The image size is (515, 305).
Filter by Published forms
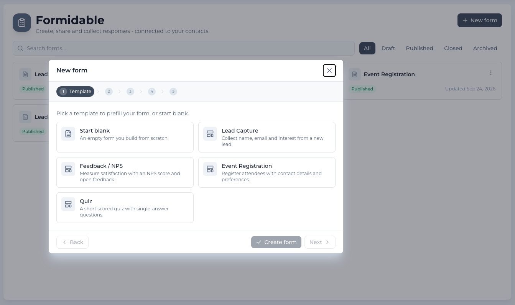pyautogui.click(x=420, y=48)
